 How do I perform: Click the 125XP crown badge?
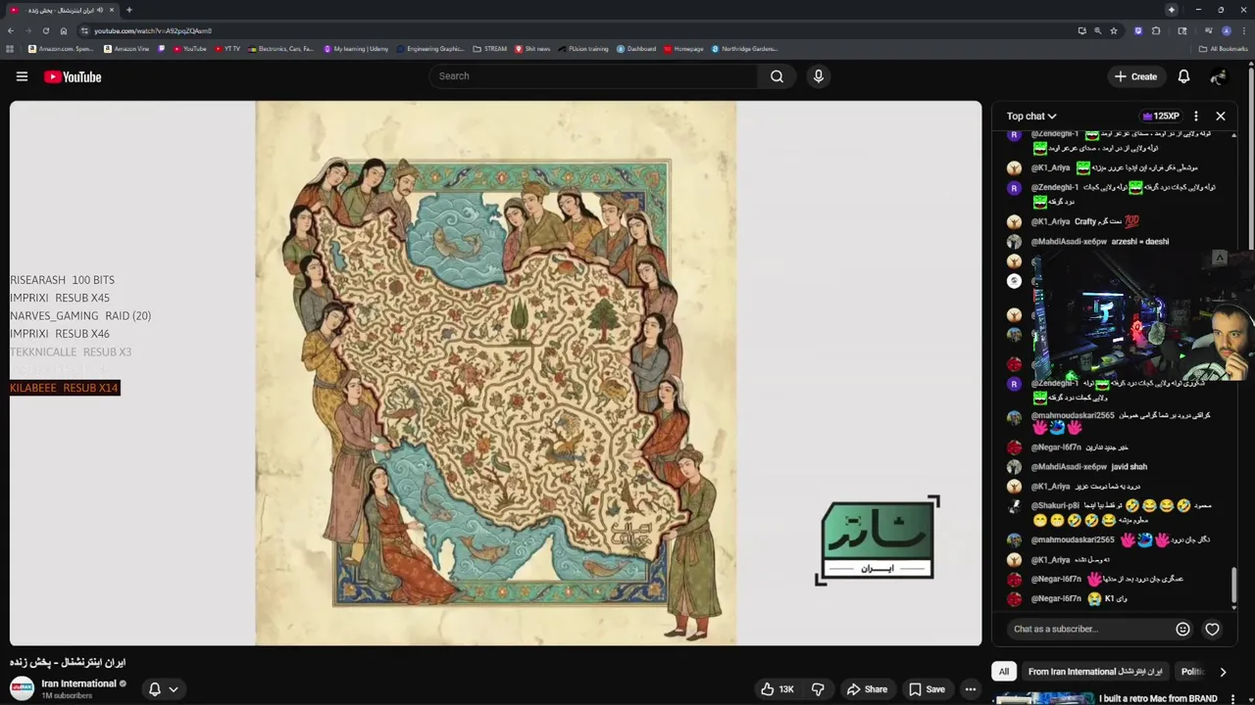[1162, 116]
